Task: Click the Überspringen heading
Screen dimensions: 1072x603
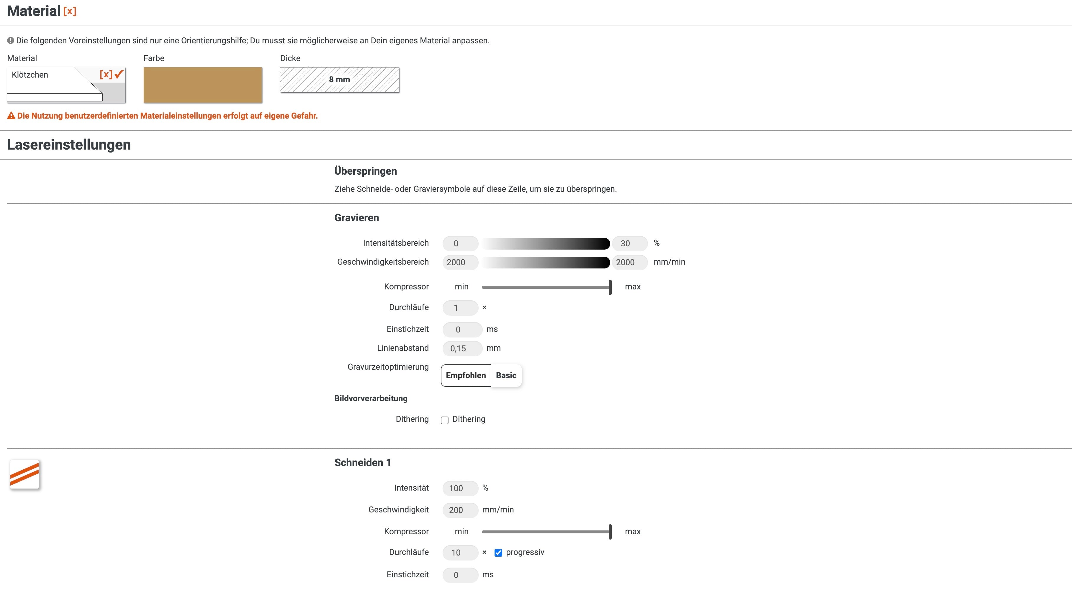Action: tap(365, 171)
